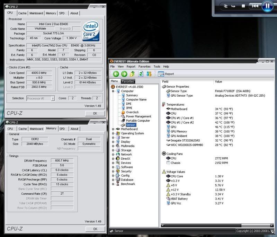Screen dimensions: 277x237
Task: Click the repeat arrow icon in media player
Action: click(x=233, y=6)
